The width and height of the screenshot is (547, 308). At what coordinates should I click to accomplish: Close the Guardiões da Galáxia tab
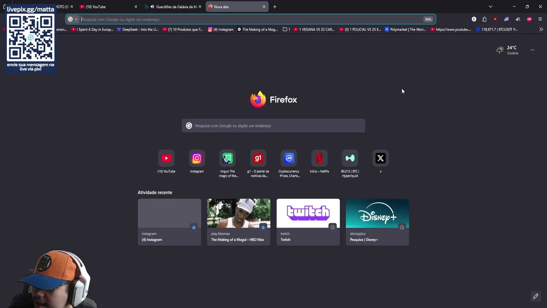[x=200, y=7]
